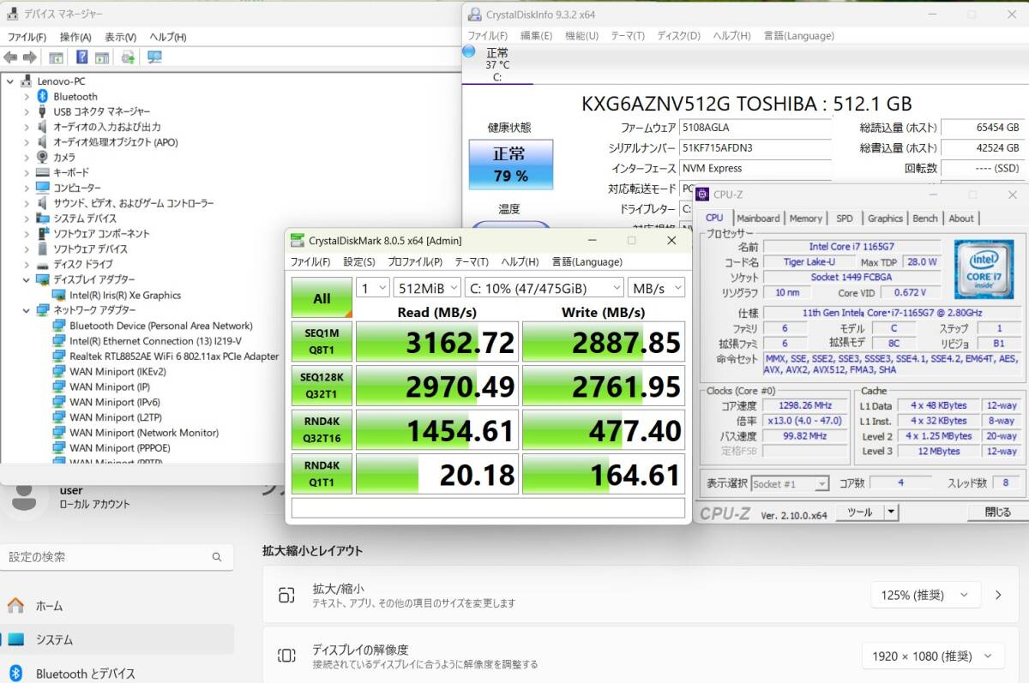
Task: Collapse the ネットワーク アダプター tree node
Action: [27, 310]
